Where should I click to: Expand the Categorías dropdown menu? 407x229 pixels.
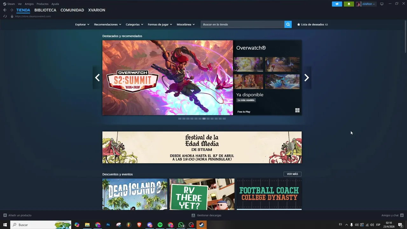tap(135, 24)
